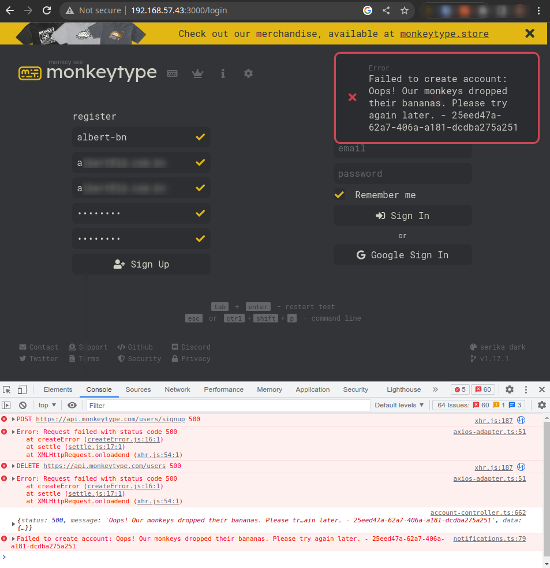Click the Sign In button
The width and height of the screenshot is (550, 568).
403,216
